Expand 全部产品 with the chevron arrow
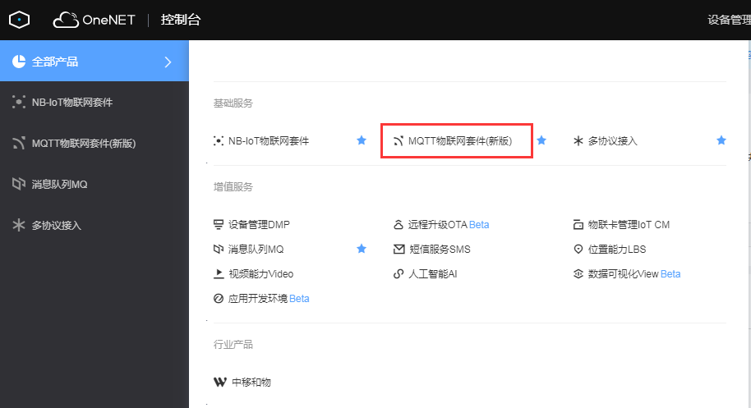The height and width of the screenshot is (408, 751). tap(168, 62)
